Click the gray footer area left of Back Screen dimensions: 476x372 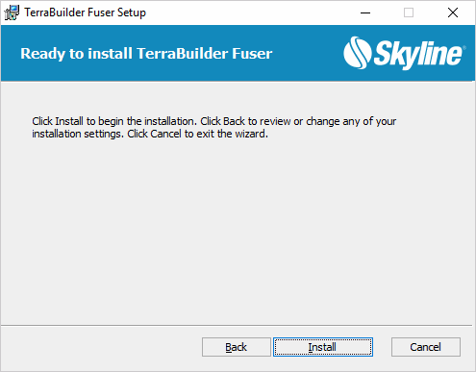[x=101, y=348]
